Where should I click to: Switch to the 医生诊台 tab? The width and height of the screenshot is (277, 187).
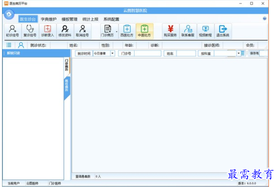click(x=28, y=19)
